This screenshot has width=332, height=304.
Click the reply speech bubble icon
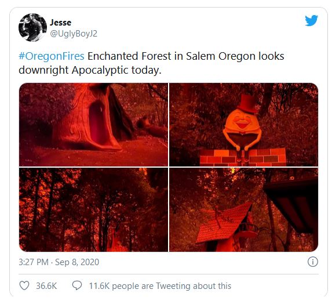pos(77,285)
